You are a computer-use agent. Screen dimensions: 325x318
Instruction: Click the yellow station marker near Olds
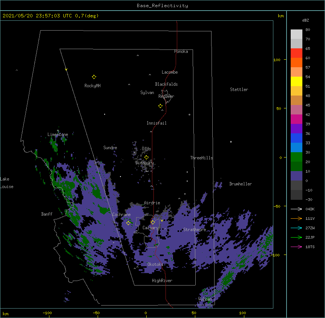tap(146, 157)
